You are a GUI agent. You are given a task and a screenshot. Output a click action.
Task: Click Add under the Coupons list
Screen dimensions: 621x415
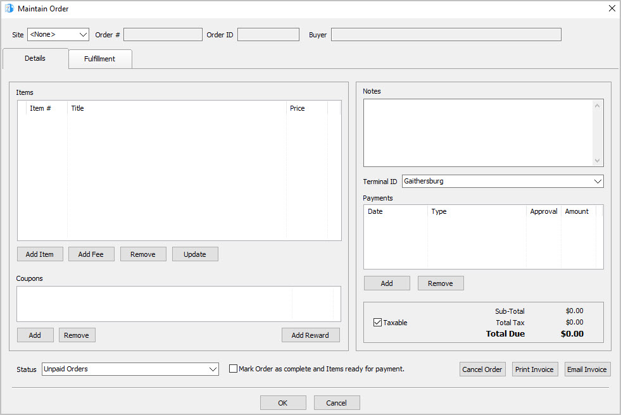pos(35,335)
